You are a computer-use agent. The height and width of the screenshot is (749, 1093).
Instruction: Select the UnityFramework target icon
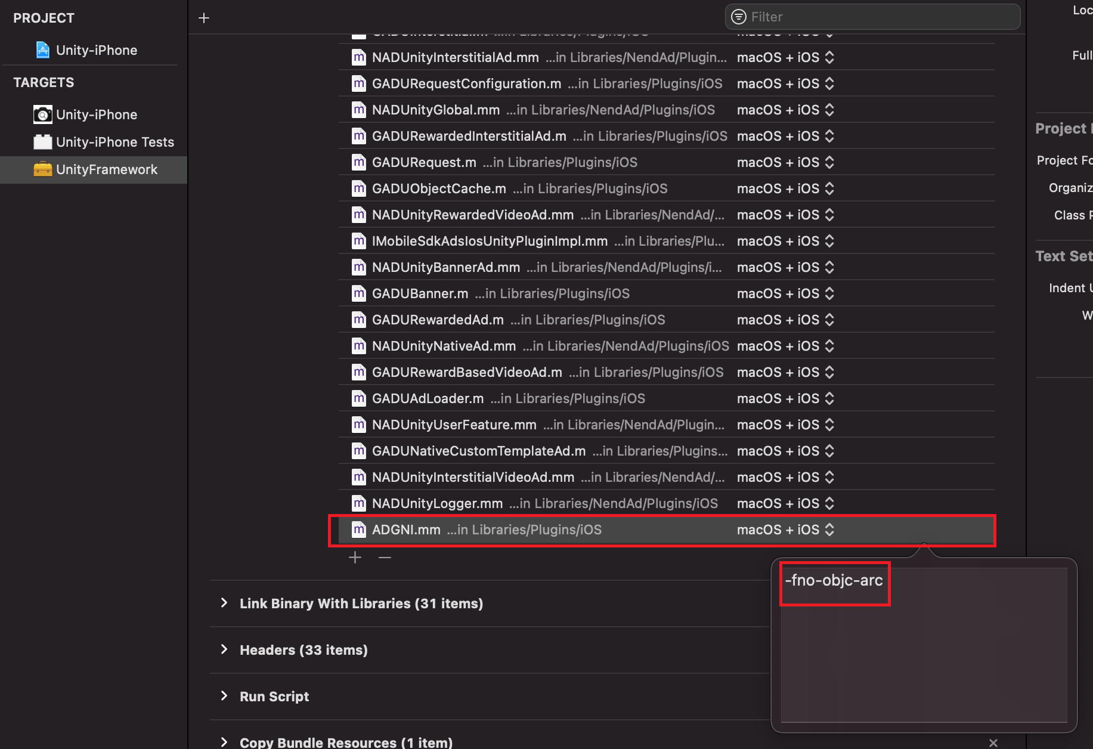(x=42, y=169)
